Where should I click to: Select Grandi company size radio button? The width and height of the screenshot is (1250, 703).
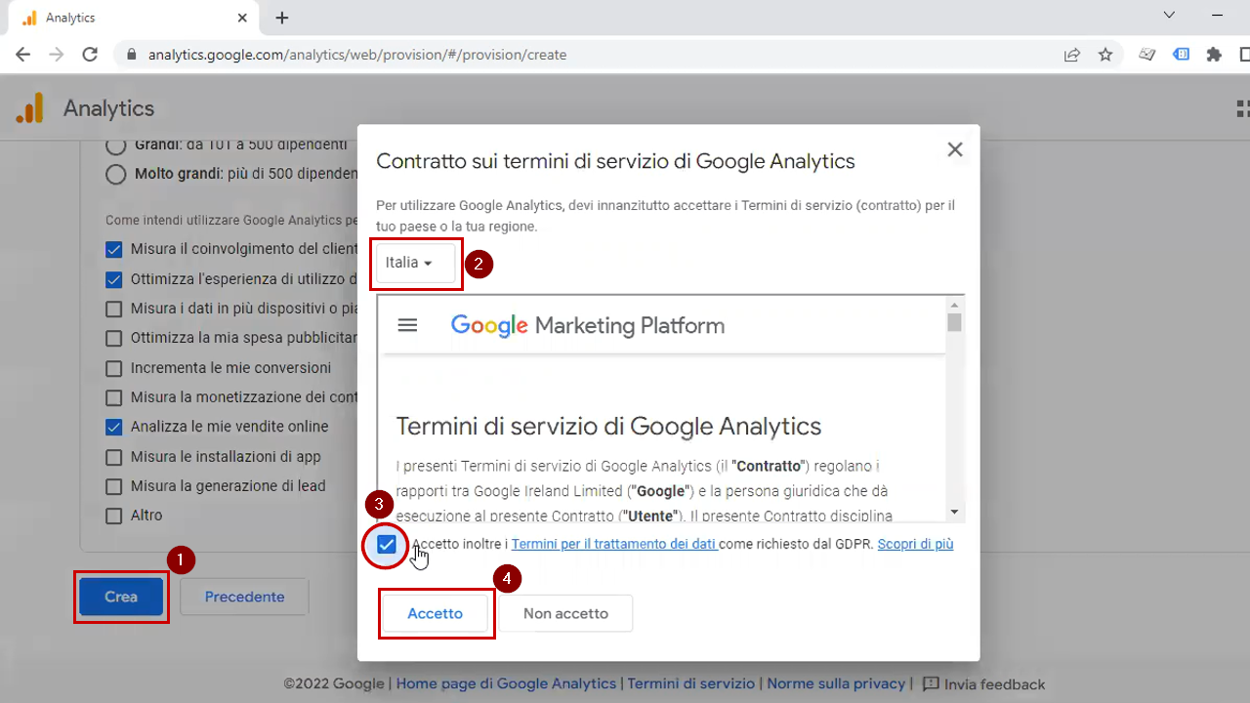[x=115, y=145]
